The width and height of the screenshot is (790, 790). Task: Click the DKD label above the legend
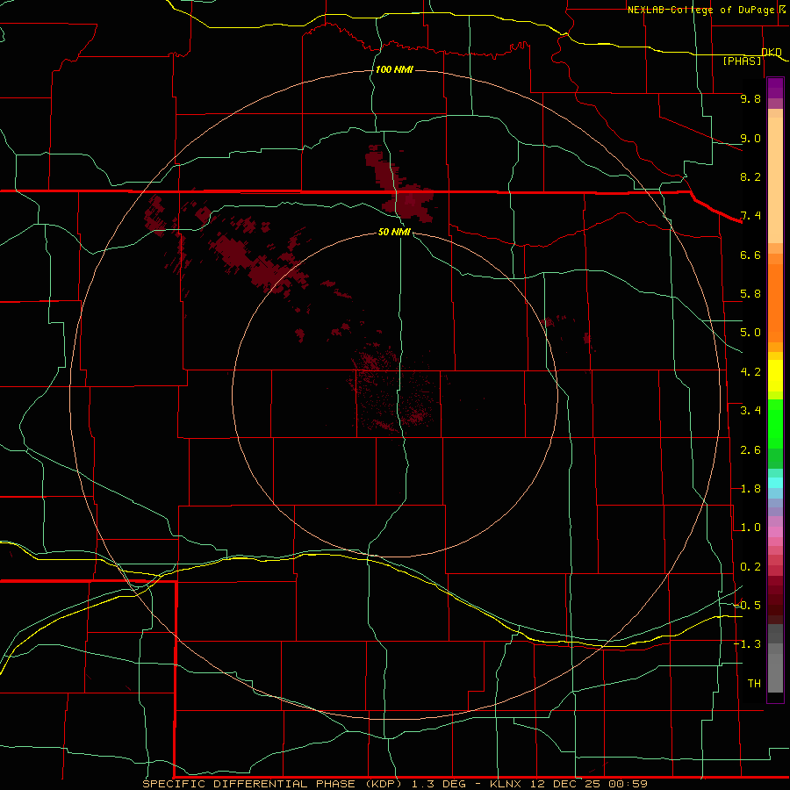pyautogui.click(x=772, y=53)
